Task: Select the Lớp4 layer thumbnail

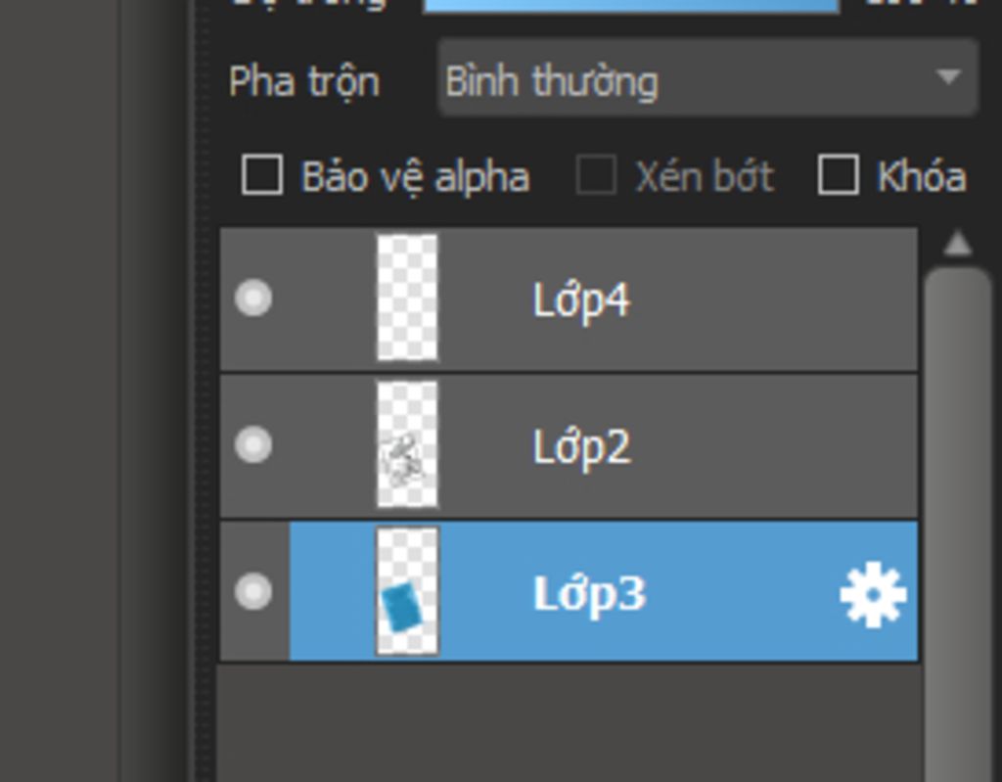Action: pyautogui.click(x=407, y=298)
